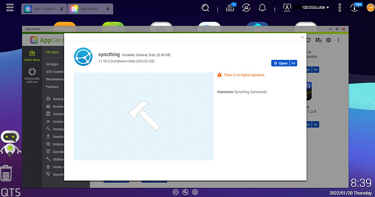The height and width of the screenshot is (197, 375).
Task: Open event notifications bell icon
Action: [x=262, y=8]
